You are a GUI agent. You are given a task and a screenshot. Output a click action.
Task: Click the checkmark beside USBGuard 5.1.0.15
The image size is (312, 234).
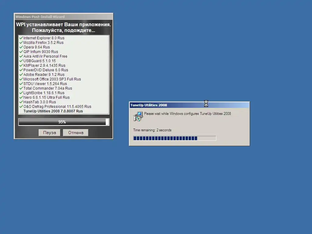(21, 61)
